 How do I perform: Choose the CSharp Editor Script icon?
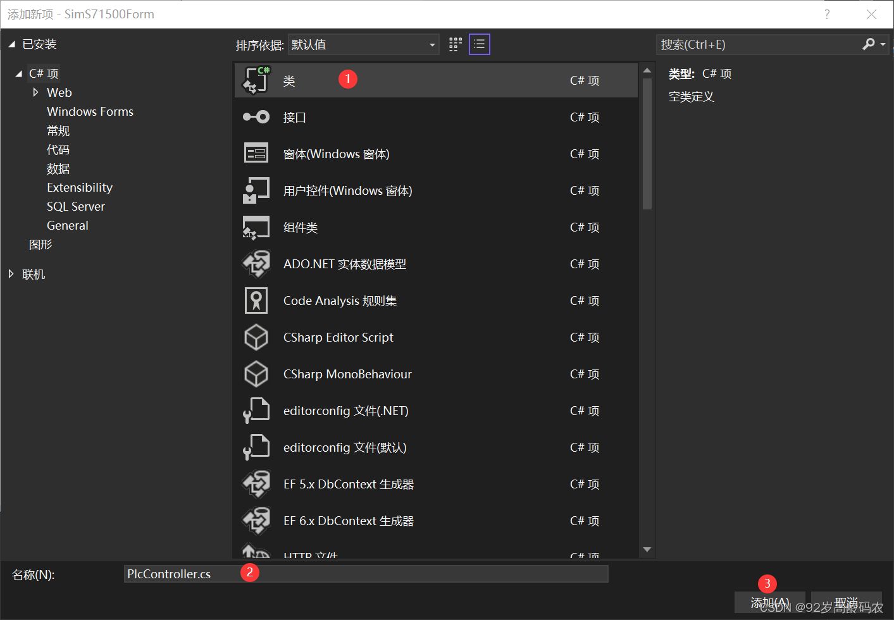tap(256, 337)
